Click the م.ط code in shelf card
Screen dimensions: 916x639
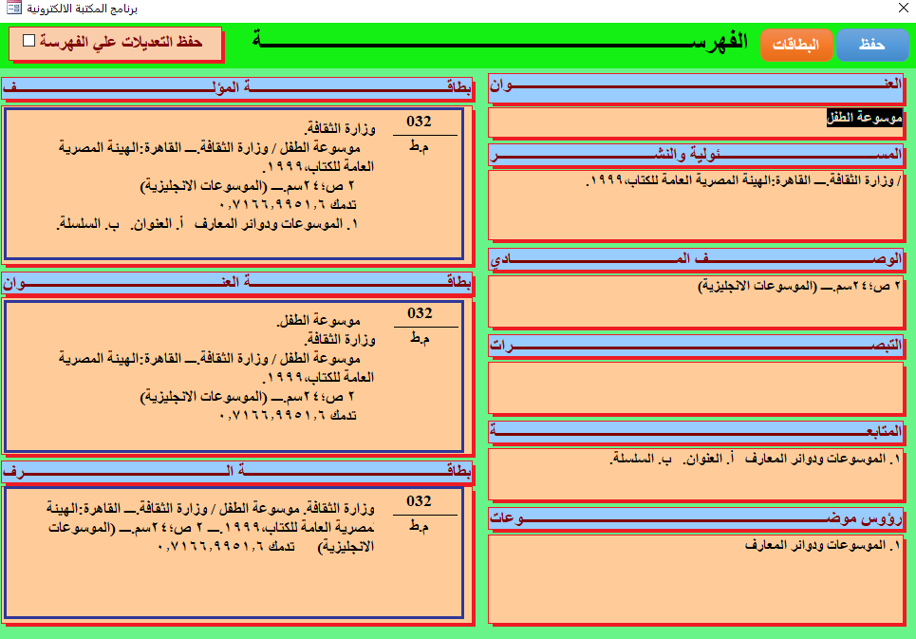point(419,526)
